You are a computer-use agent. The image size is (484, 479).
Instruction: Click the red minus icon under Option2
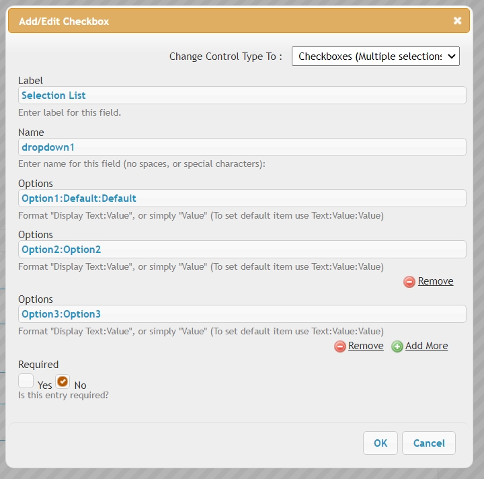coord(409,282)
